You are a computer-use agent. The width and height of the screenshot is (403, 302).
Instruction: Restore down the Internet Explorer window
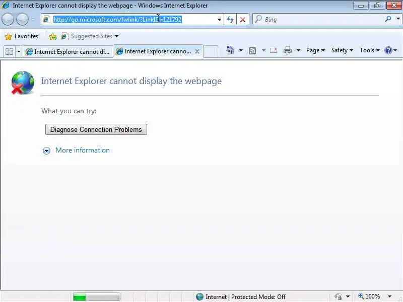(377, 6)
